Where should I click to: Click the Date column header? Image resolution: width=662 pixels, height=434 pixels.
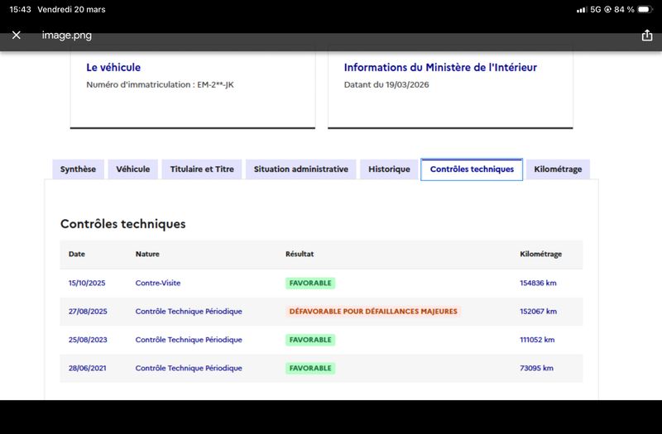[77, 254]
